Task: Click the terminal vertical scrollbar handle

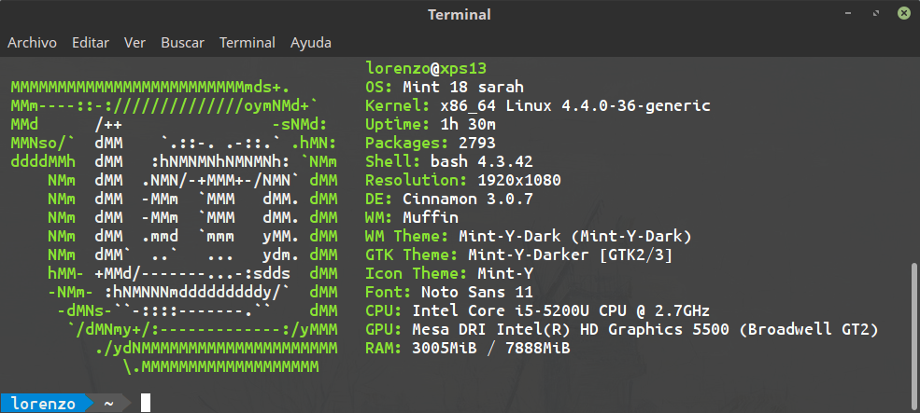Action: point(915,337)
